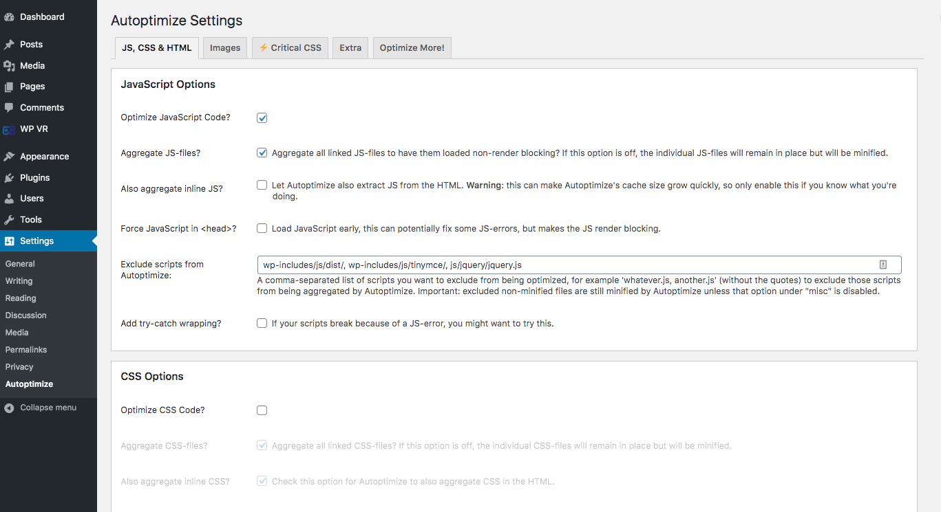The height and width of the screenshot is (512, 941).
Task: Open Comments menu item
Action: (48, 108)
